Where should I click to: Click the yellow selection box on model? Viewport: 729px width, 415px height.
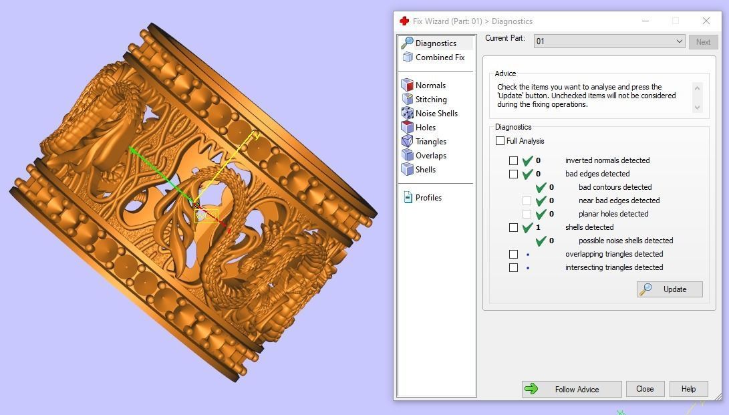pos(206,216)
